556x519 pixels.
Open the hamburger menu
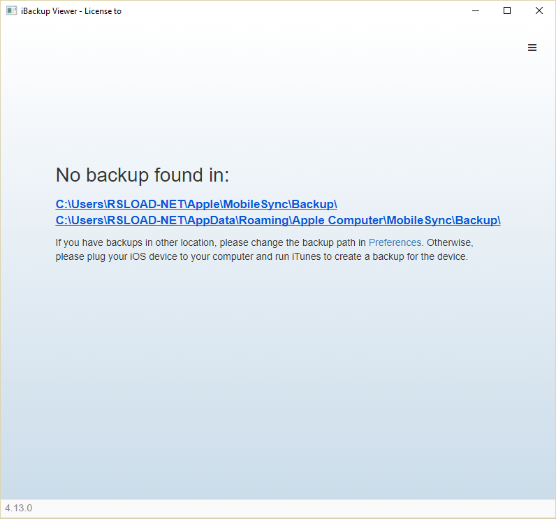coord(532,47)
